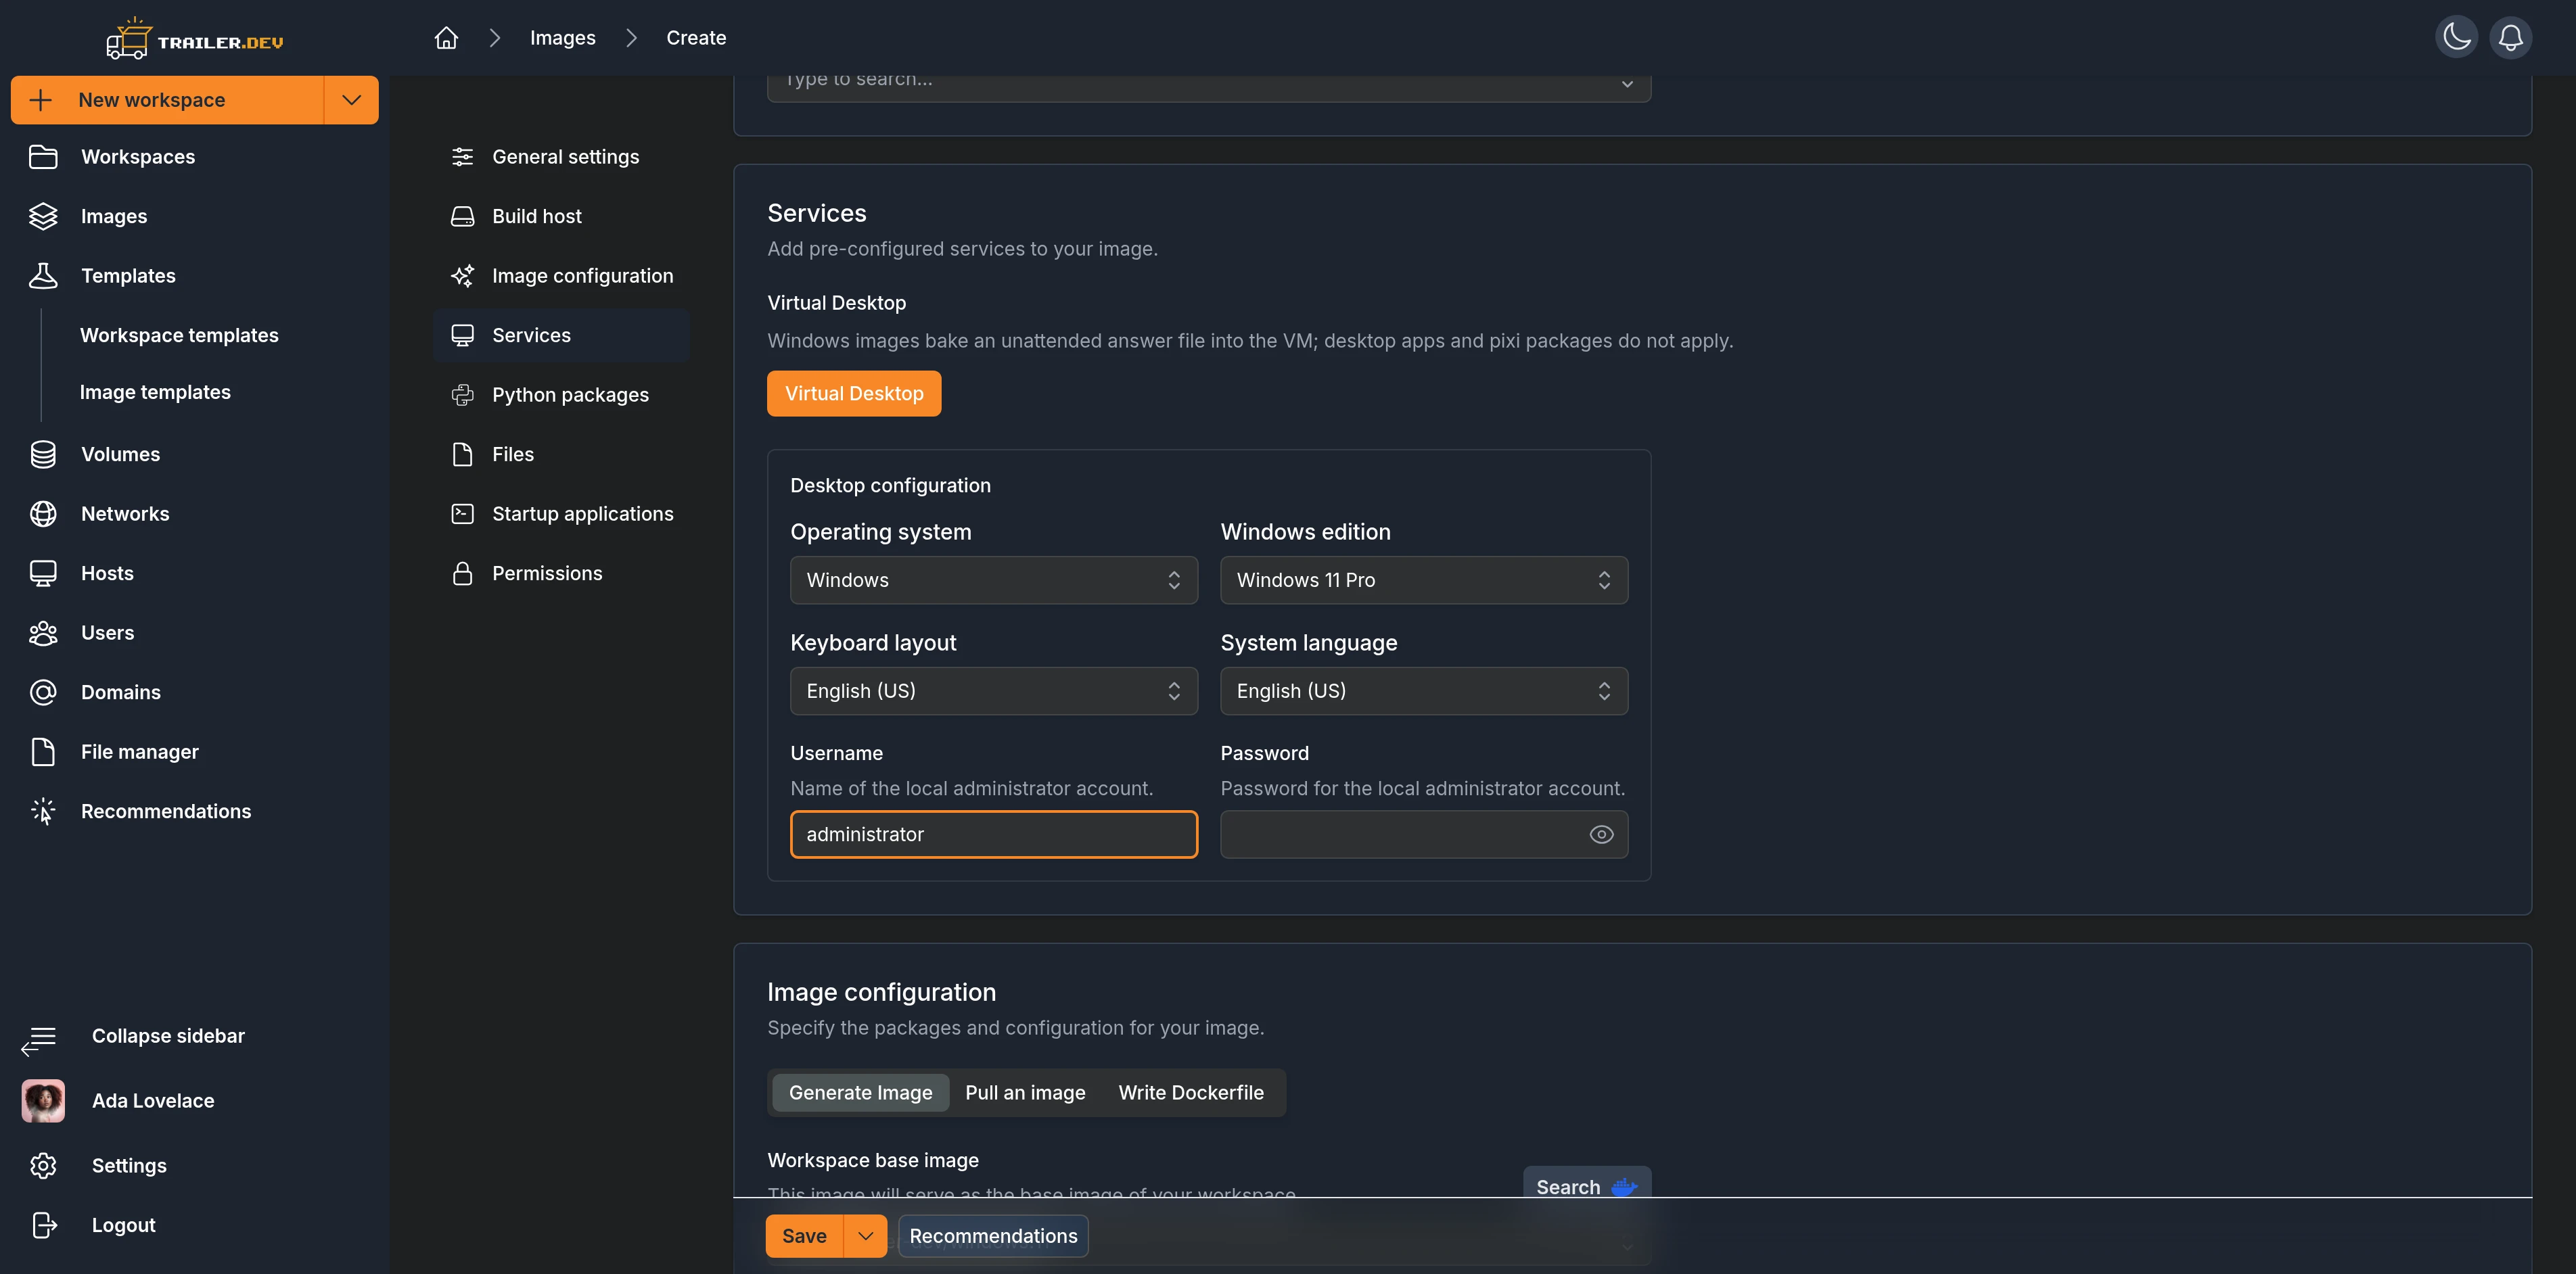Toggle dark mode moon icon

(x=2456, y=38)
